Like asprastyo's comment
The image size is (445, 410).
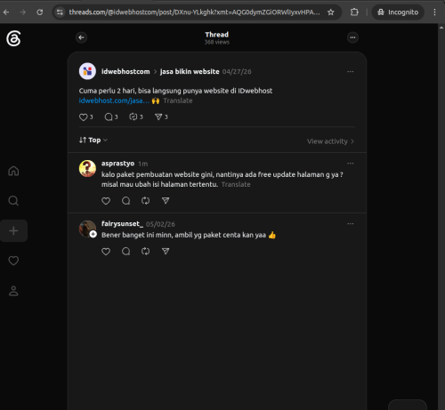click(x=106, y=201)
